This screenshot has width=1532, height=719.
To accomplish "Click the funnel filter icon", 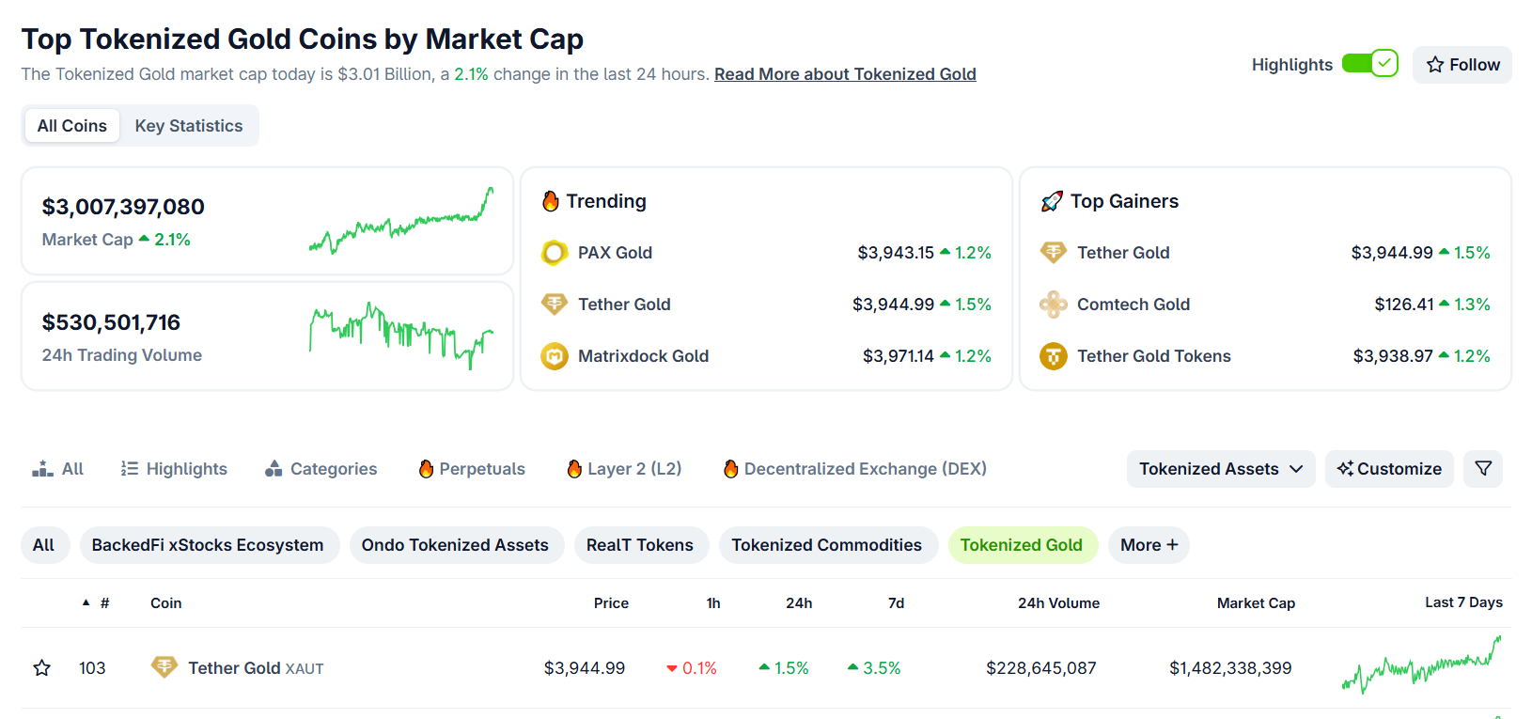I will (1483, 468).
